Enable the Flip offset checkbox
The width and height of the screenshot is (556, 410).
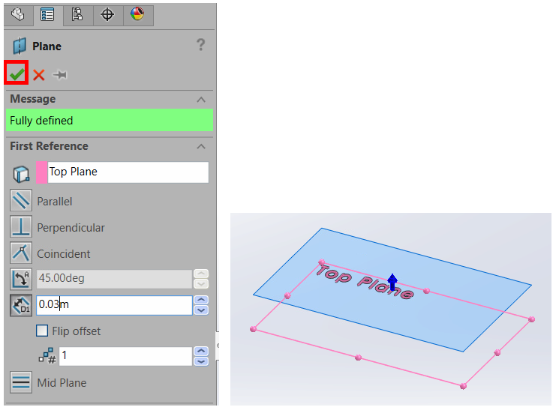[x=43, y=331]
